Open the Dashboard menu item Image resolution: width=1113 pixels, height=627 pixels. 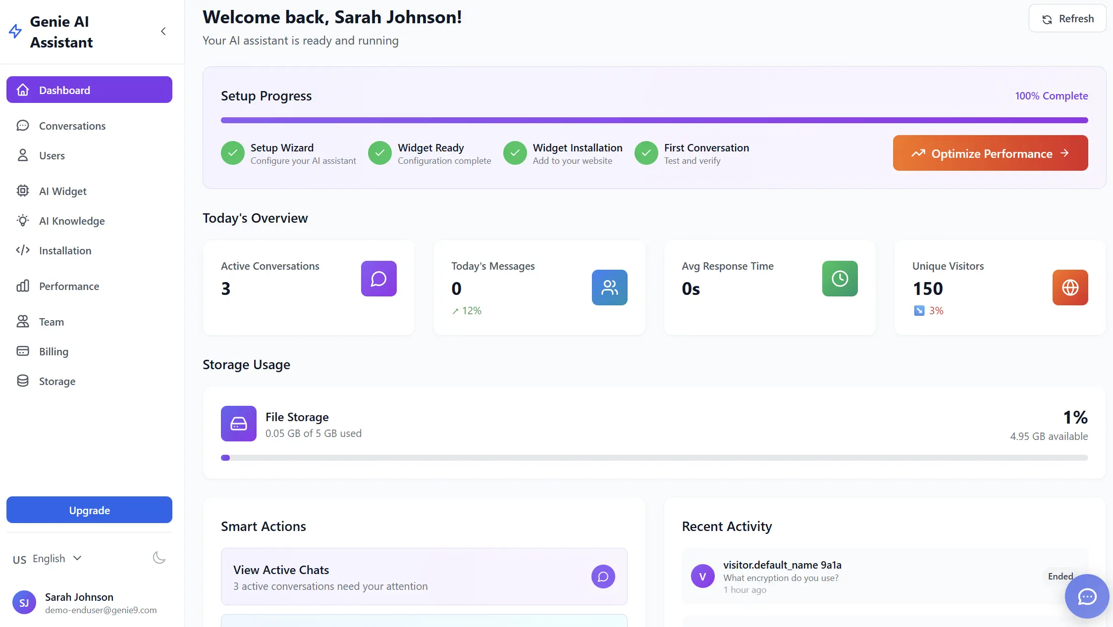pos(89,90)
